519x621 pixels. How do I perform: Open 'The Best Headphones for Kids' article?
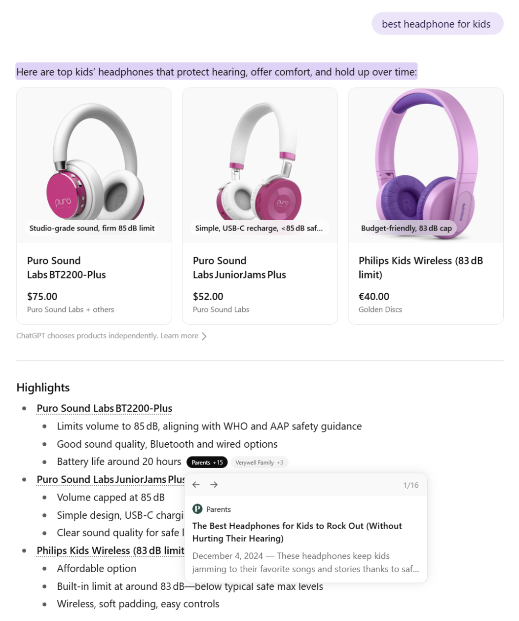click(x=297, y=532)
